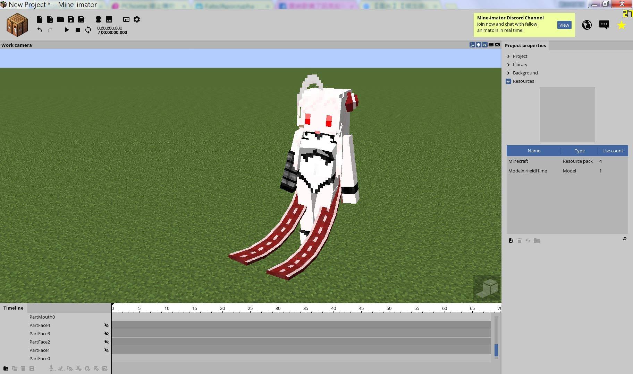
Task: Toggle the aspect ratio overlay icon
Action: 491,45
